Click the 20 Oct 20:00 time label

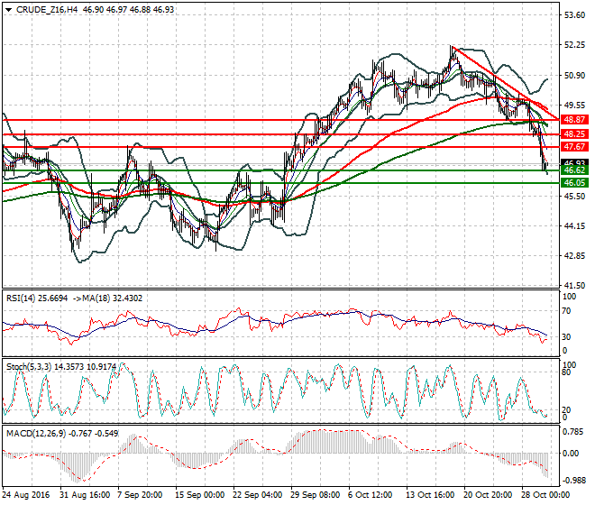(489, 495)
